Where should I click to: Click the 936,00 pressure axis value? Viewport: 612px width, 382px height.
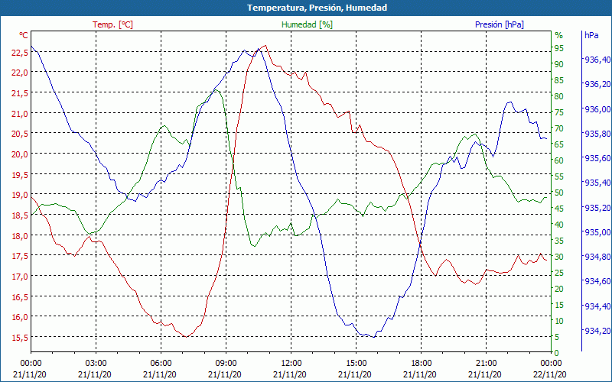597,109
